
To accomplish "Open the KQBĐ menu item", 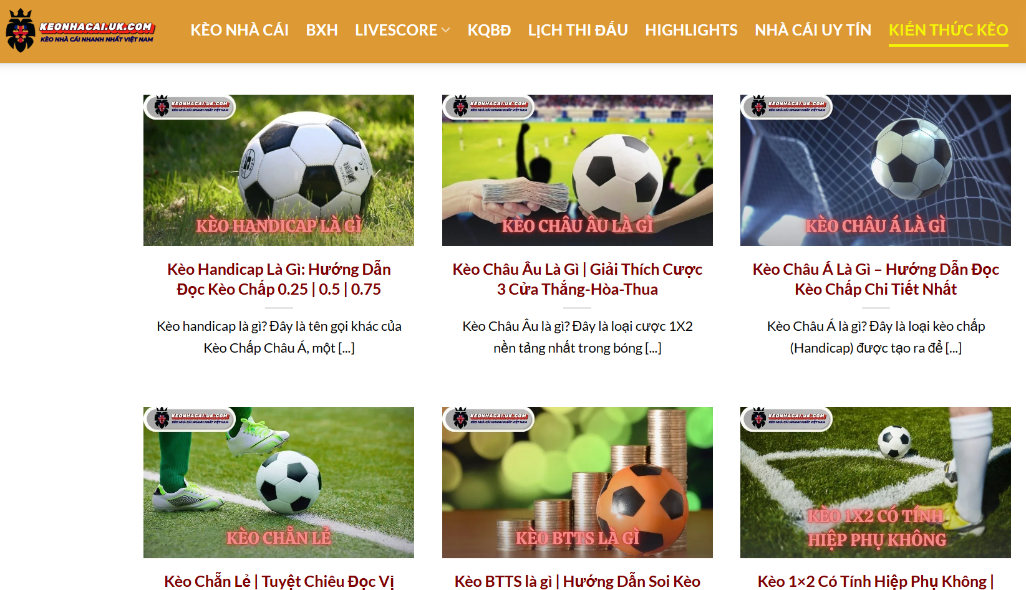I will coord(489,30).
